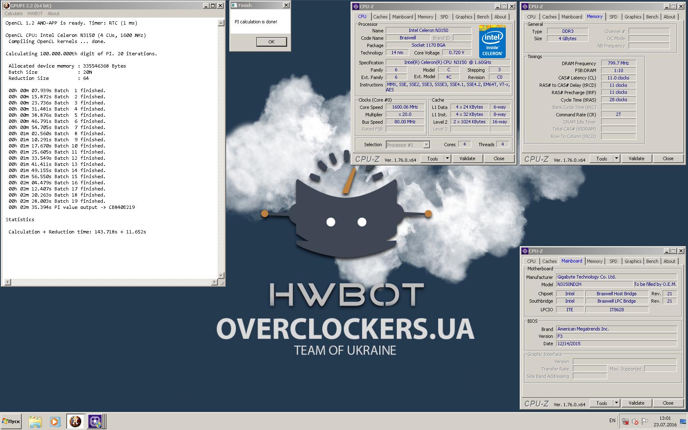Screen dimensions: 688x430
Task: Click the Calculation + Reduction time line
Action: (77, 232)
